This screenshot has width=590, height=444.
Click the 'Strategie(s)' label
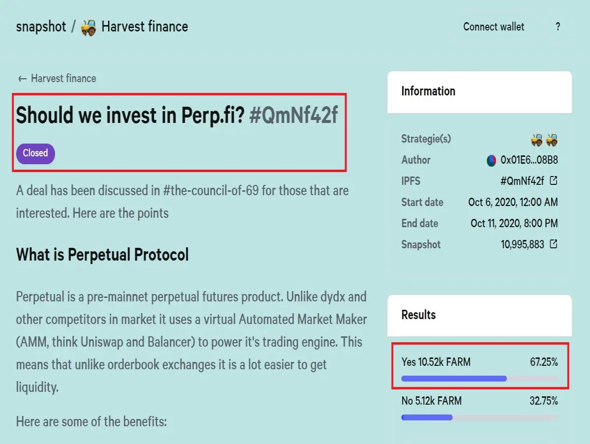pos(426,139)
